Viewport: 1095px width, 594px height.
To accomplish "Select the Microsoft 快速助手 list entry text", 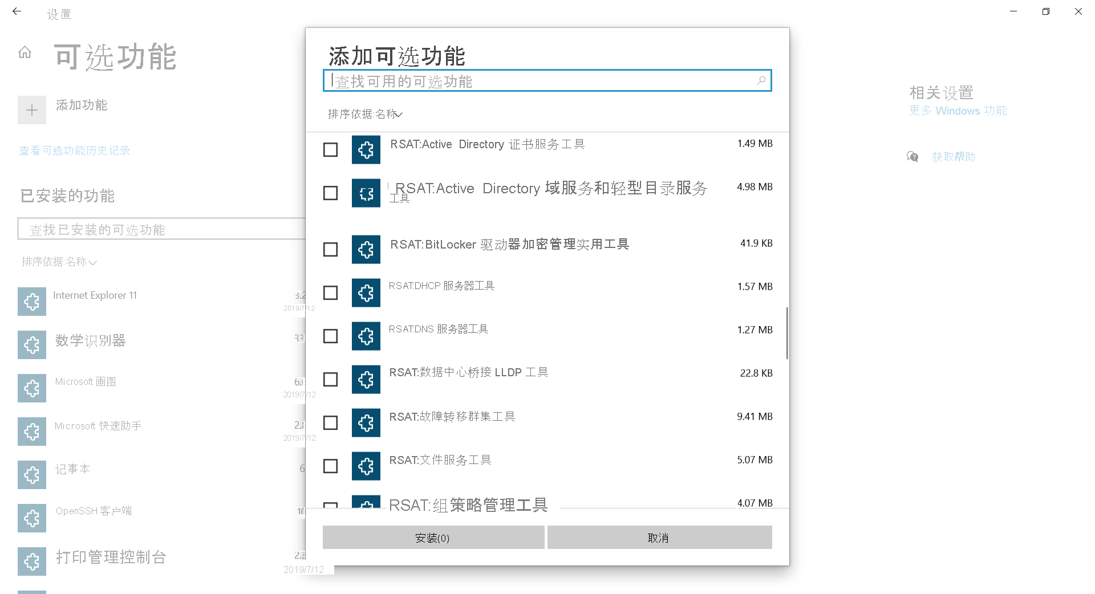I will pos(98,426).
